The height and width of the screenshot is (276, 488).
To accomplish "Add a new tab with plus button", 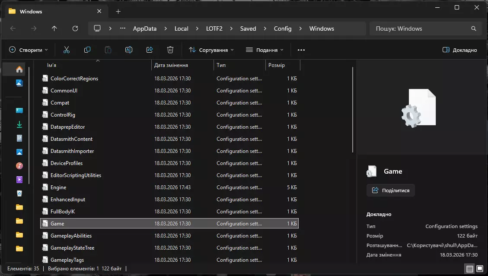I will pos(118,11).
